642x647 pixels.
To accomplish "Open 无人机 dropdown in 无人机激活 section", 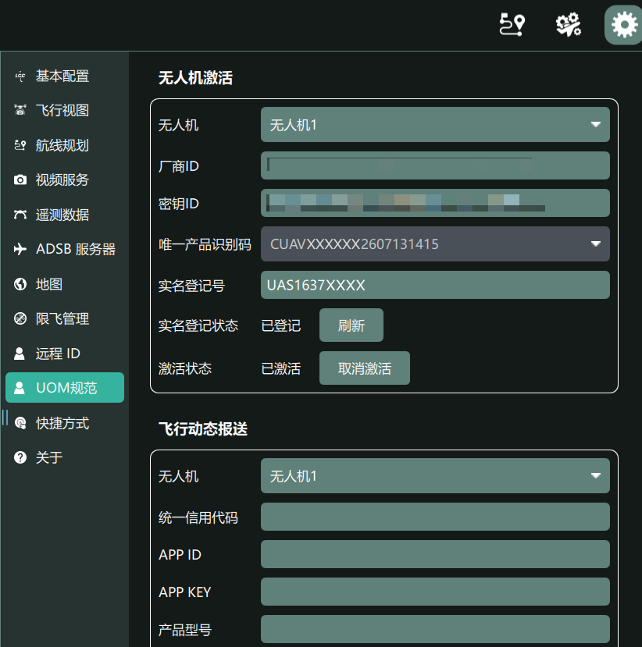I will click(435, 125).
